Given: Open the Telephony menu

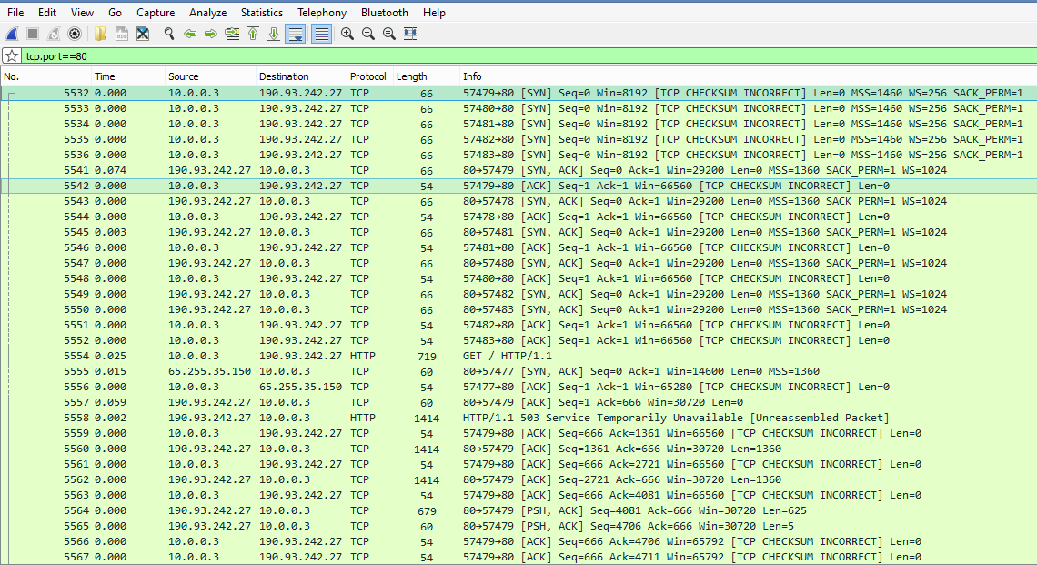Looking at the screenshot, I should [x=321, y=13].
